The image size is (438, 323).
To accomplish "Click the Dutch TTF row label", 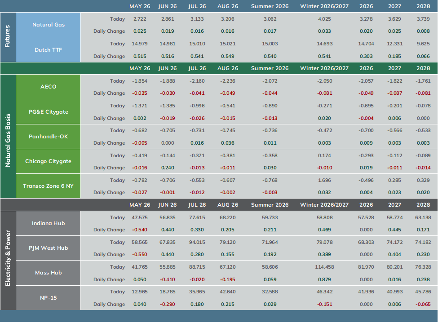I will click(x=49, y=50).
